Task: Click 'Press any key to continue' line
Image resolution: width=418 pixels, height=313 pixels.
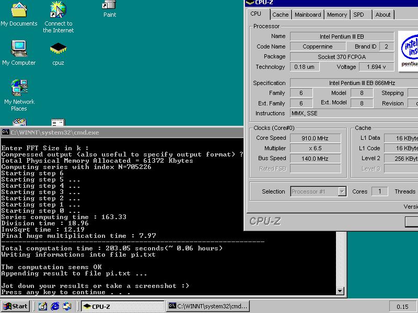Action: pos(66,292)
